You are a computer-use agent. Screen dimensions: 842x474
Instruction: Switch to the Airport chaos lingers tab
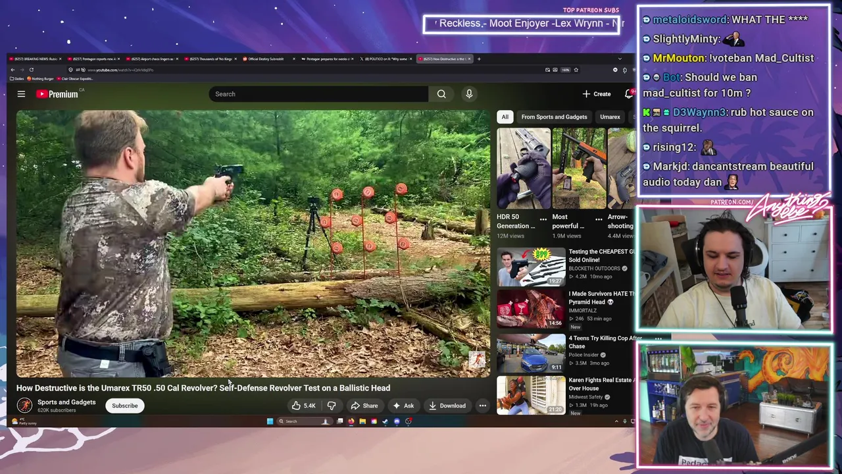pos(151,59)
